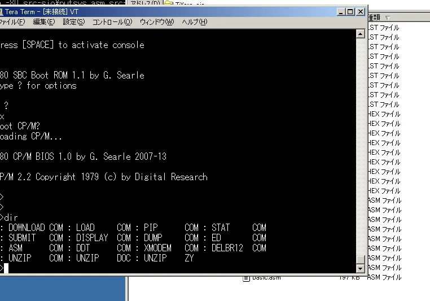This screenshot has height=301, width=430.
Task: Open the コントロール(O) menu
Action: click(x=112, y=21)
